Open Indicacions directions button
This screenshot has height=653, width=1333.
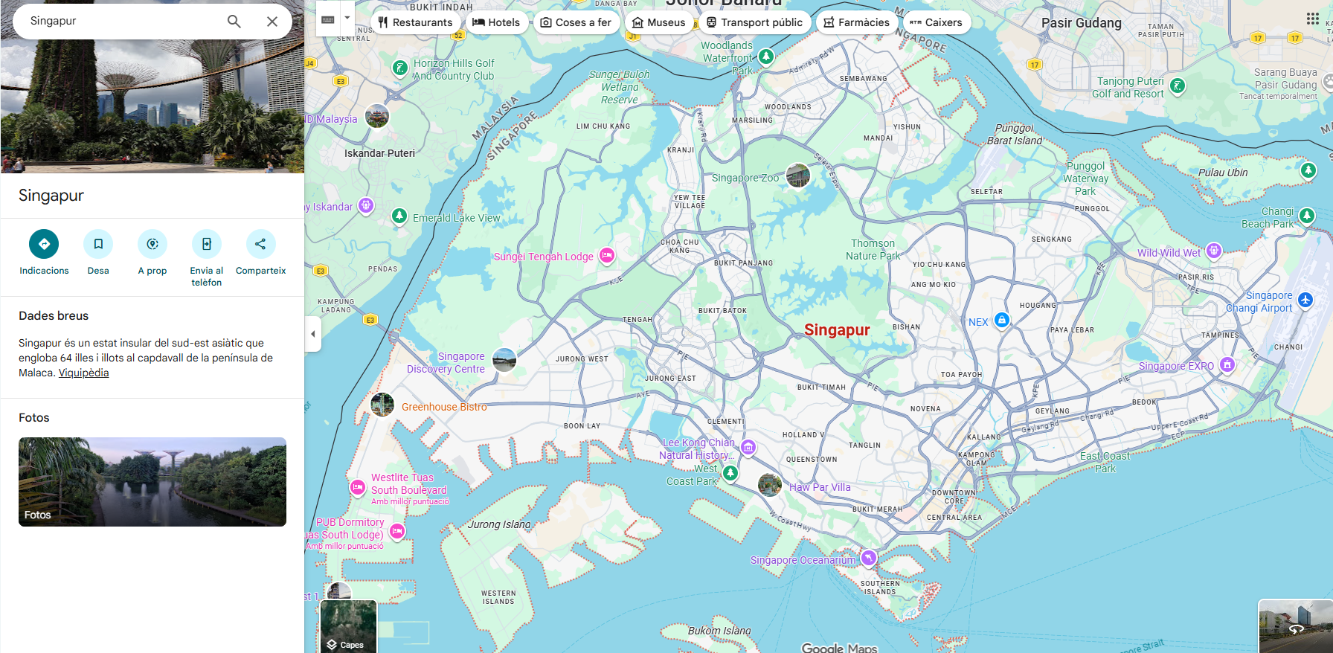coord(44,244)
